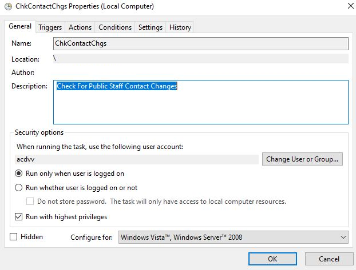Enable the Hidden checkbox
Image resolution: width=356 pixels, height=270 pixels.
point(14,237)
